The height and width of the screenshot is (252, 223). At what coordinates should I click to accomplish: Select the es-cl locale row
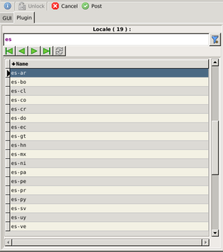(109, 91)
